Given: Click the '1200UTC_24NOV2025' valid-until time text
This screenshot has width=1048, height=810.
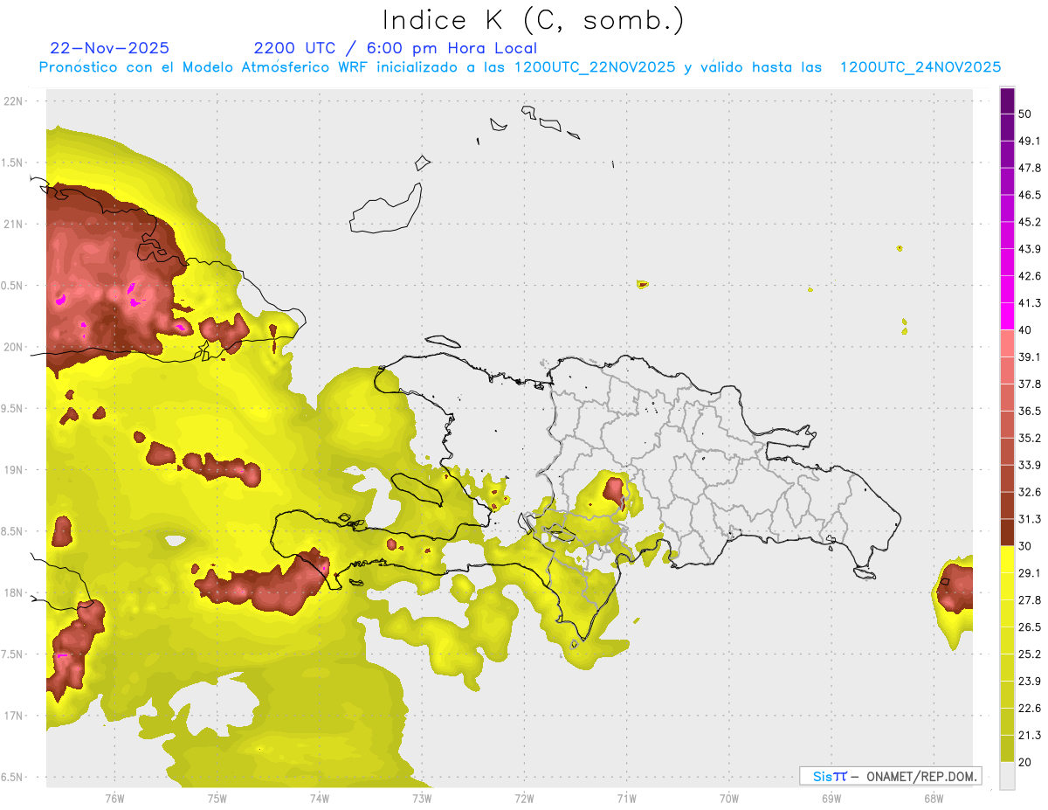Looking at the screenshot, I should click(x=920, y=67).
